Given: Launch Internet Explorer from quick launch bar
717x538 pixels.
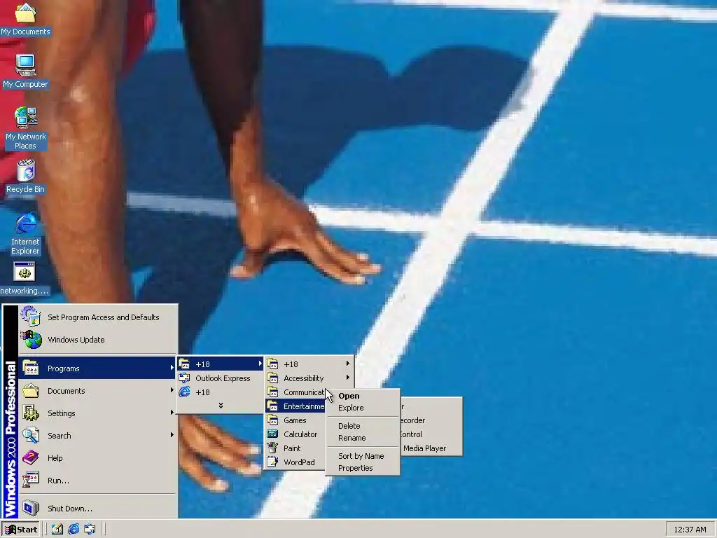Looking at the screenshot, I should coord(74,530).
